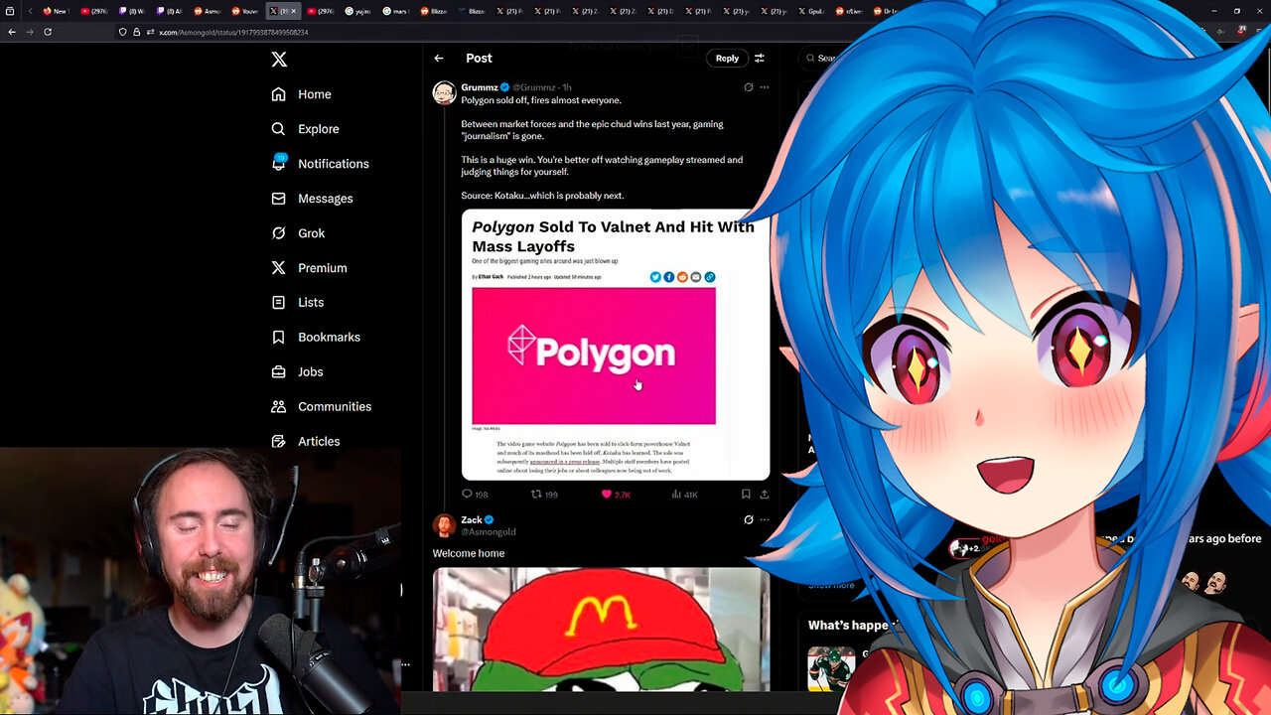Open the @Asmongold handle link
The width and height of the screenshot is (1271, 715).
[488, 532]
